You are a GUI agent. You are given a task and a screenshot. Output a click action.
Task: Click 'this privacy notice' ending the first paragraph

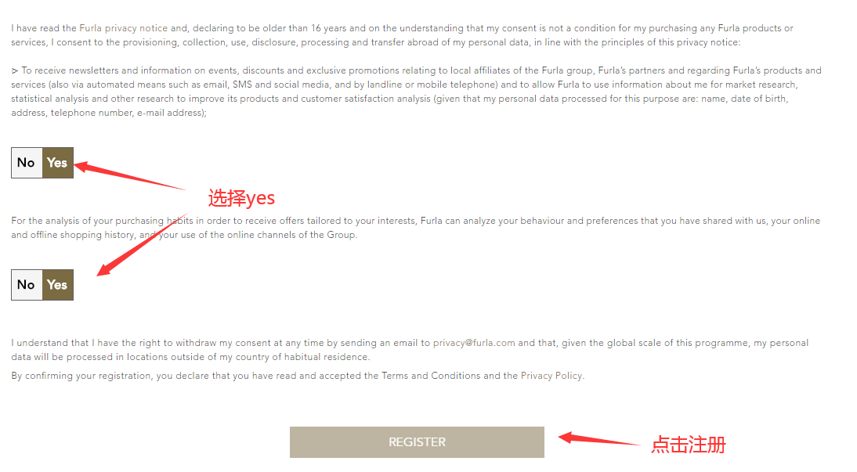(x=699, y=42)
